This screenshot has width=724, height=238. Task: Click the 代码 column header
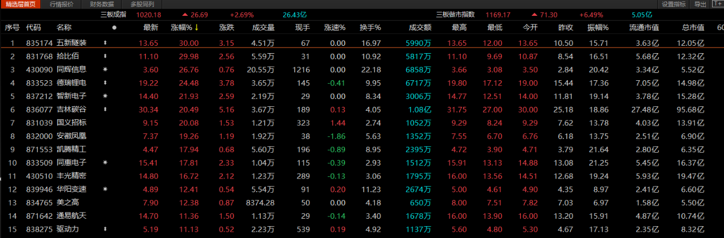[x=33, y=27]
